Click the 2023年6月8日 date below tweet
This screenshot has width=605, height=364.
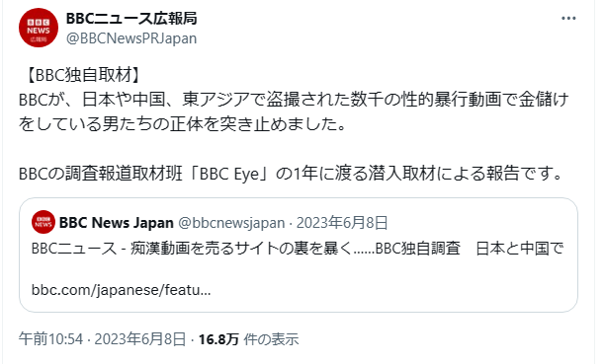140,339
